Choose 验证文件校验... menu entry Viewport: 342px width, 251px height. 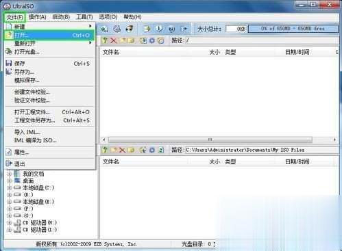point(49,100)
